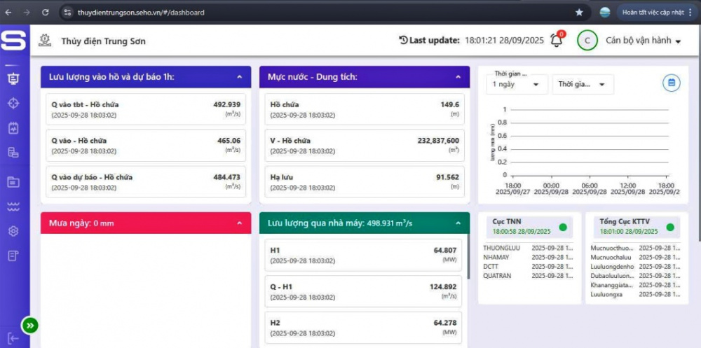The image size is (701, 348).
Task: Open the water waves sidebar icon
Action: pyautogui.click(x=13, y=207)
